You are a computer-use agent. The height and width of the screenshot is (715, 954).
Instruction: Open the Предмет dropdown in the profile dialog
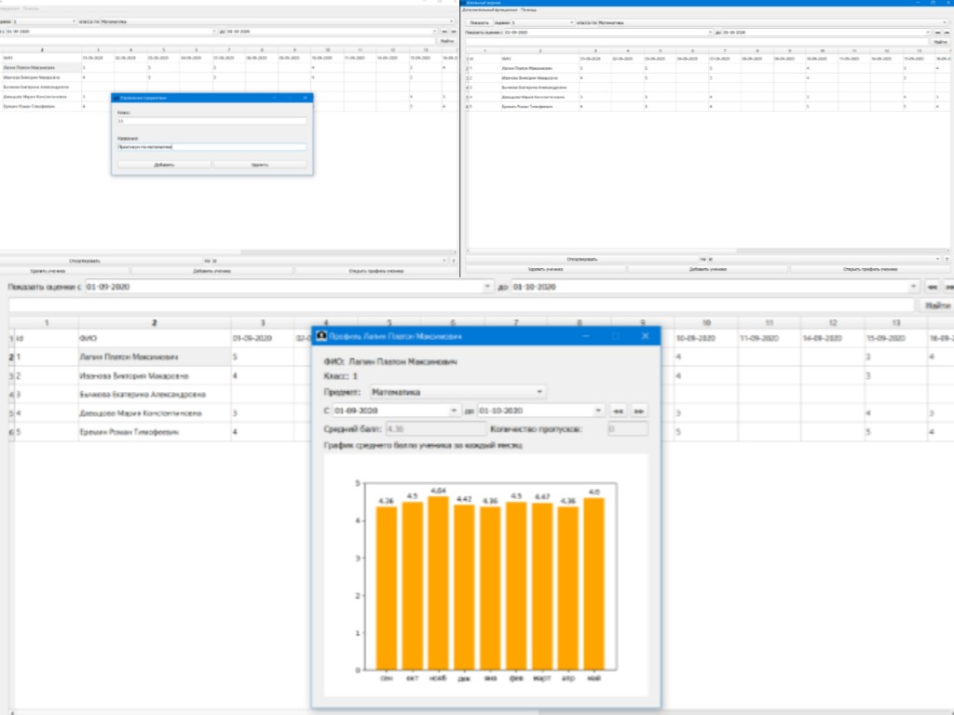pyautogui.click(x=457, y=393)
